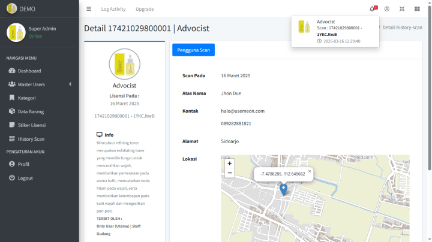Click the circular Advocist product image
Viewport: 432px width, 242px height.
click(125, 64)
